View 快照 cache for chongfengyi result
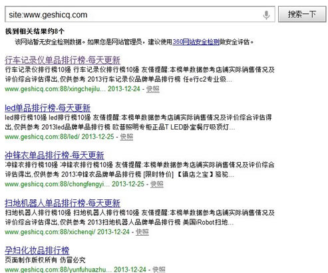328x273 pixels. pyautogui.click(x=157, y=184)
